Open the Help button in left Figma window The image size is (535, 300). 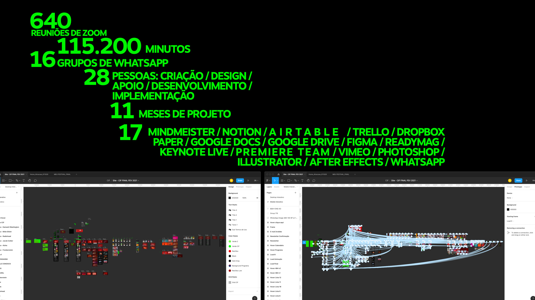255,298
